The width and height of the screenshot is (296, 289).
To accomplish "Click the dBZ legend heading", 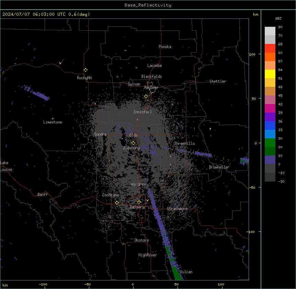I will point(278,18).
